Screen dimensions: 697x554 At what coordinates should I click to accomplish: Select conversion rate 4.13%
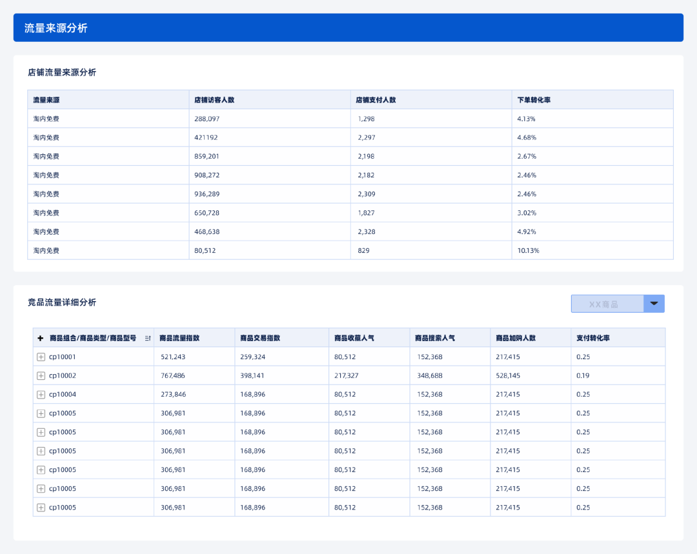[527, 119]
